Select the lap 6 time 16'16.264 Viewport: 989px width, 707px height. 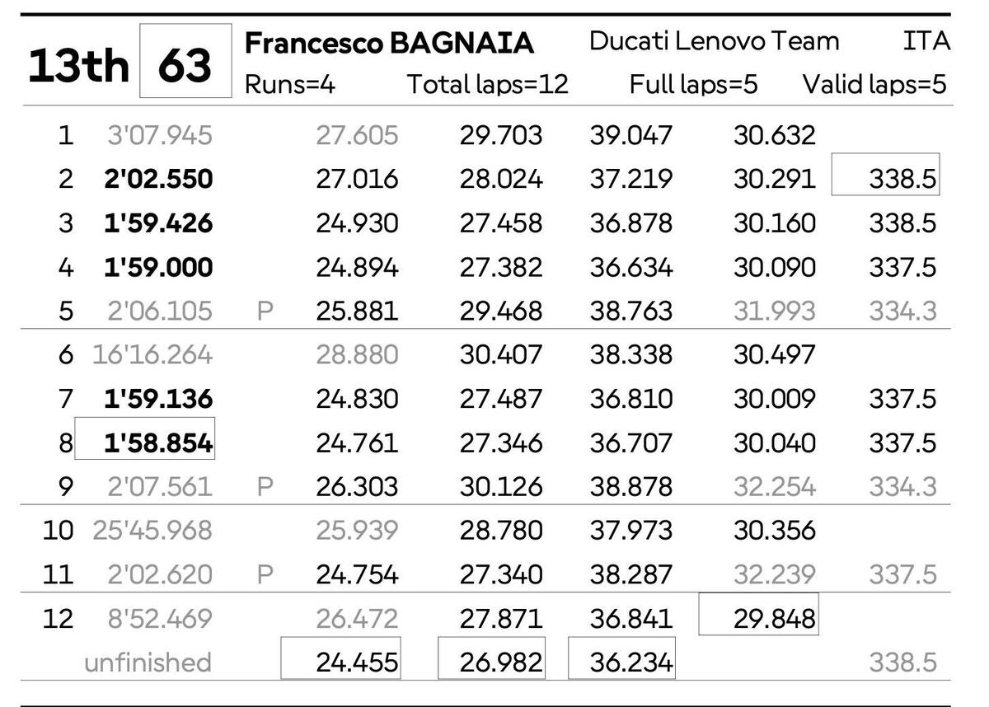coord(152,355)
